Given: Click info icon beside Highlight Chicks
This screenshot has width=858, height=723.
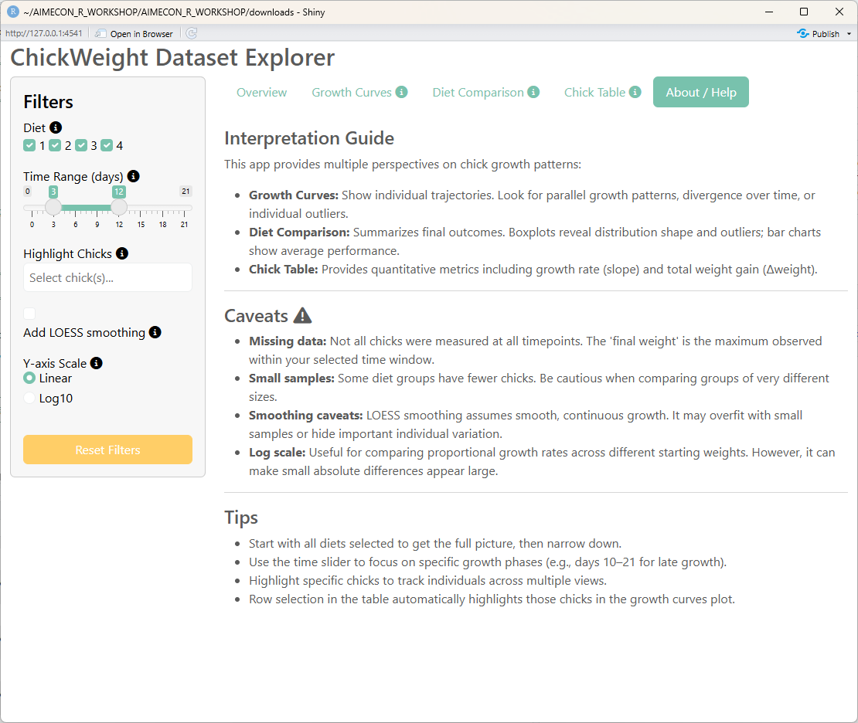Looking at the screenshot, I should 122,253.
